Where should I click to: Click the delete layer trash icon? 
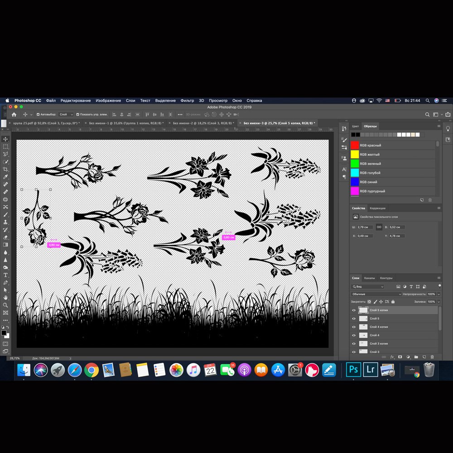[x=432, y=357]
